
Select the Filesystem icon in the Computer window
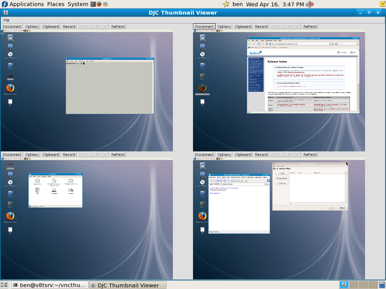[54, 190]
